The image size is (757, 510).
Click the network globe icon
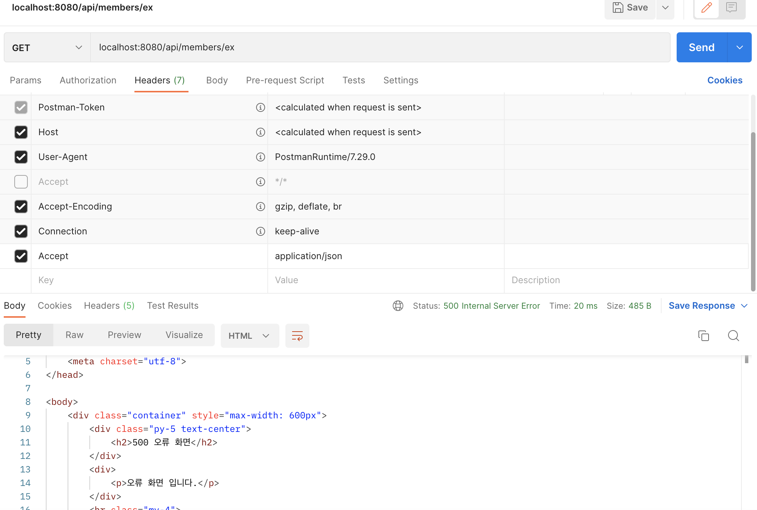coord(398,306)
